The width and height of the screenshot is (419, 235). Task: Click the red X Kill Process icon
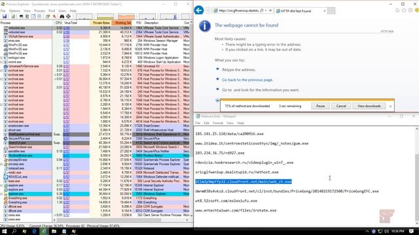click(54, 16)
